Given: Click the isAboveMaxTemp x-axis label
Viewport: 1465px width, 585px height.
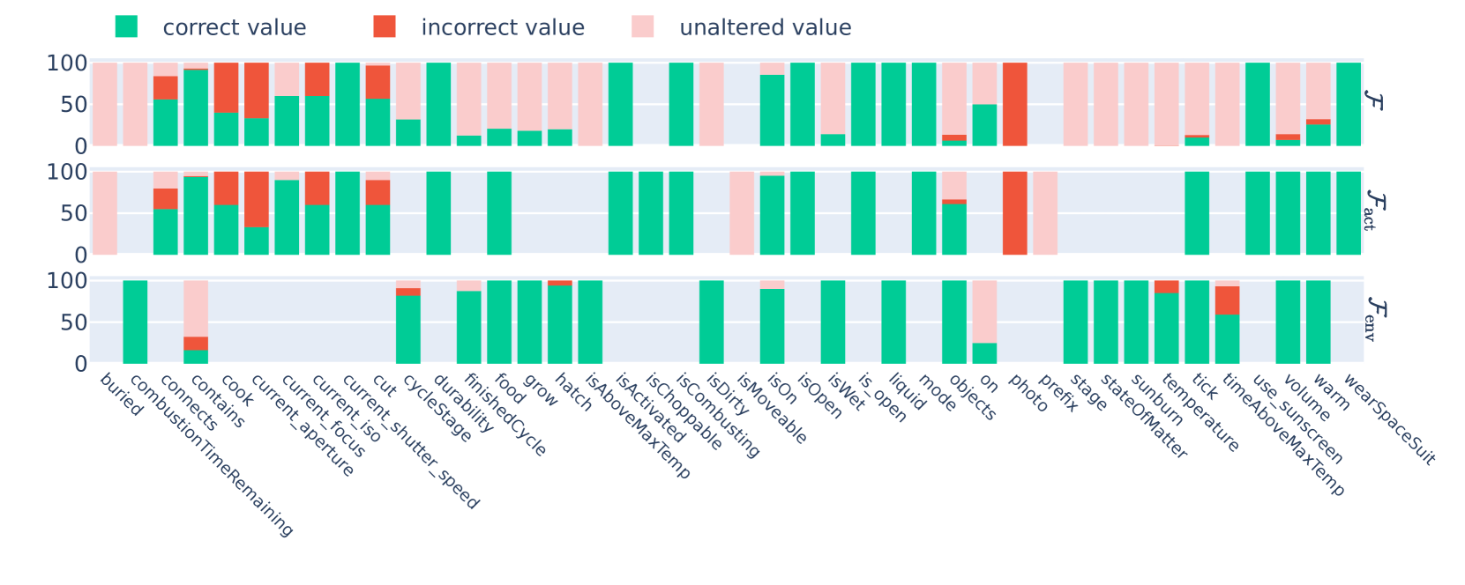Looking at the screenshot, I should click(638, 426).
